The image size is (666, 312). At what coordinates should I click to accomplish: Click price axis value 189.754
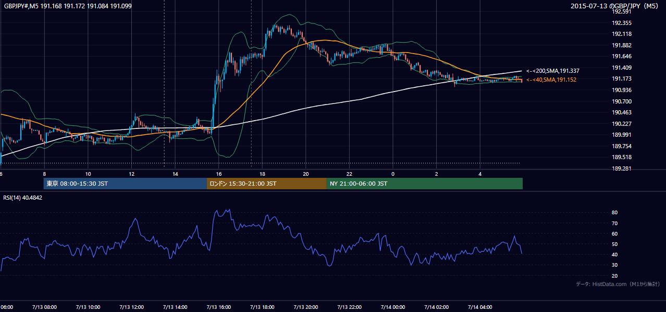coord(622,146)
